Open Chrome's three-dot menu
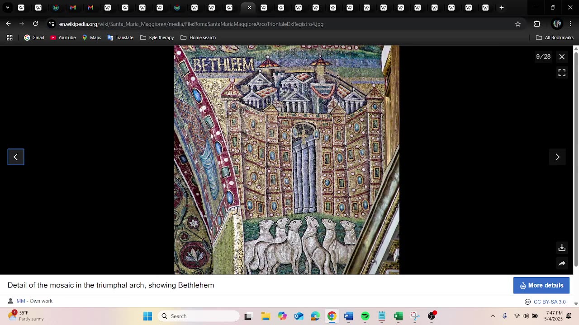The height and width of the screenshot is (325, 579). (571, 24)
